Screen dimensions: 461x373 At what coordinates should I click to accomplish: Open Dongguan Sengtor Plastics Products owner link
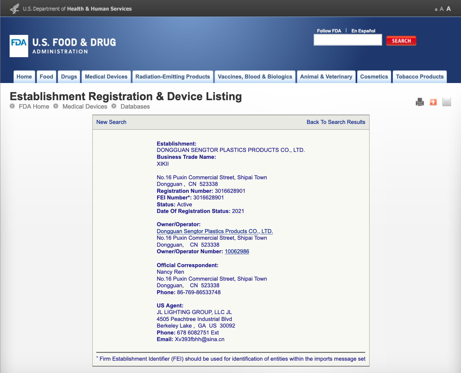coord(215,231)
